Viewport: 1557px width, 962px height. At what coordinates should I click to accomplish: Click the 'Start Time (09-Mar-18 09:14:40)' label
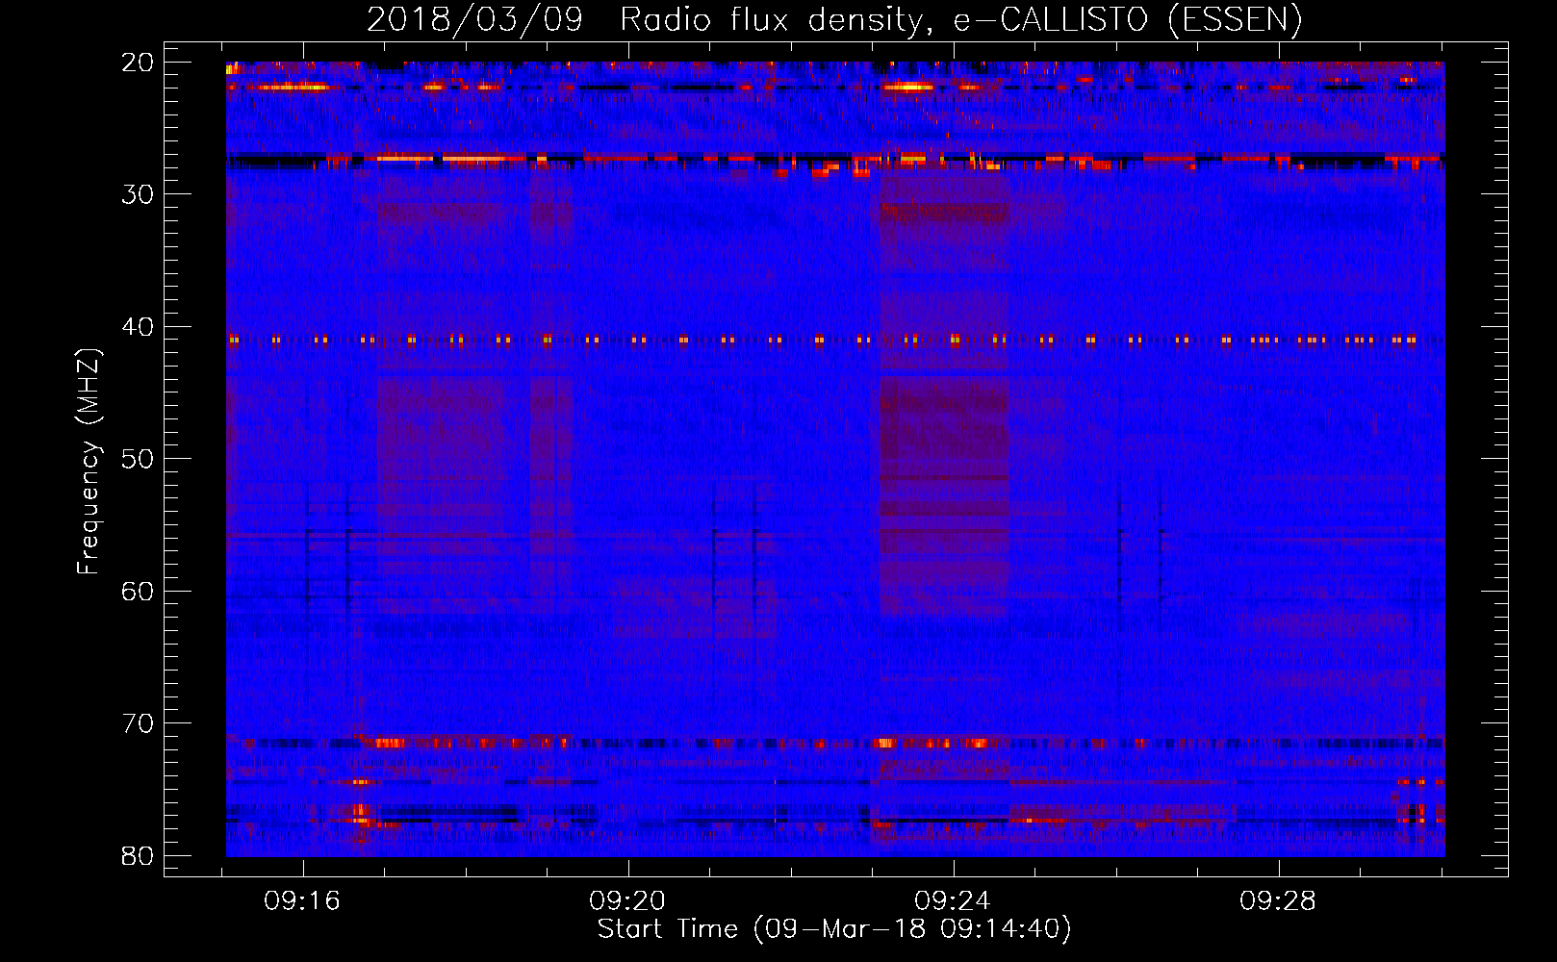pos(834,929)
